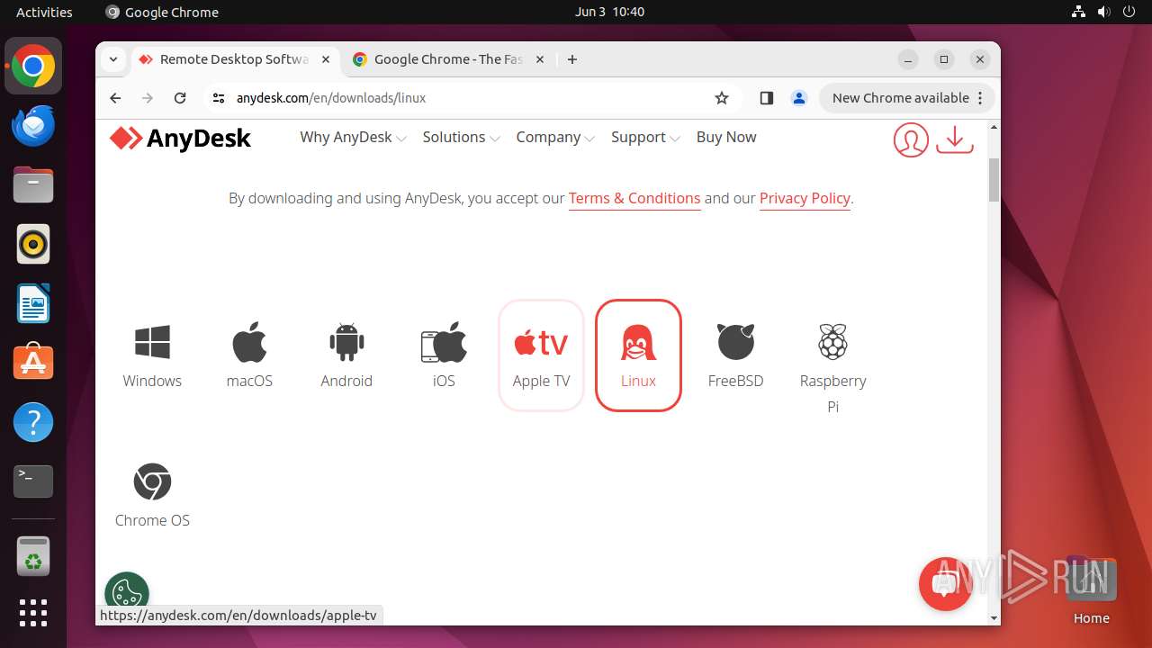
Task: Open the red chat support bubble
Action: tap(945, 584)
